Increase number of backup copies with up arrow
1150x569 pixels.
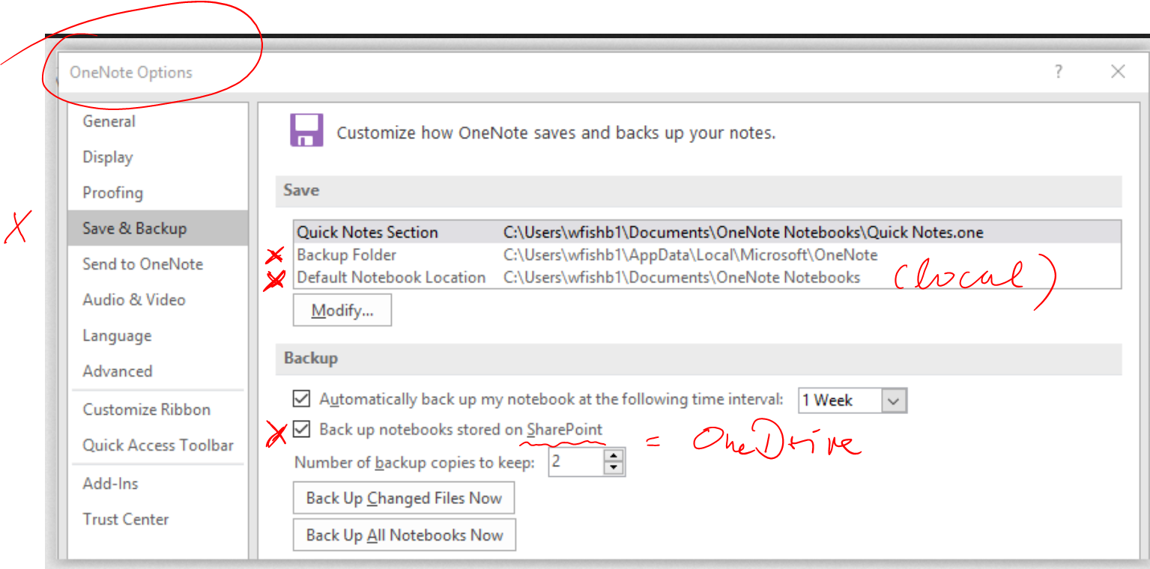(614, 455)
